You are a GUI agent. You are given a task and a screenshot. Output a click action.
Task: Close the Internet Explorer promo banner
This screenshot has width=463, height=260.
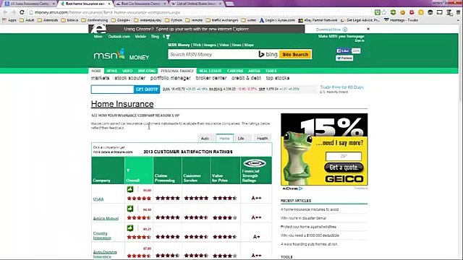(x=368, y=29)
